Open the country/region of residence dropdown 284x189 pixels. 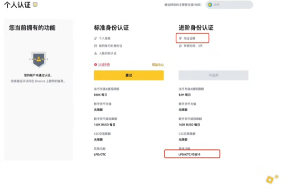point(229,5)
